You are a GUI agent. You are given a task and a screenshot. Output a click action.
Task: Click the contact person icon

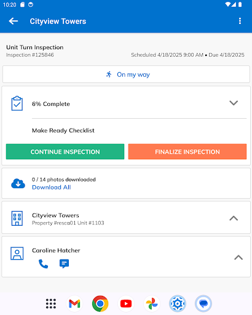17,253
